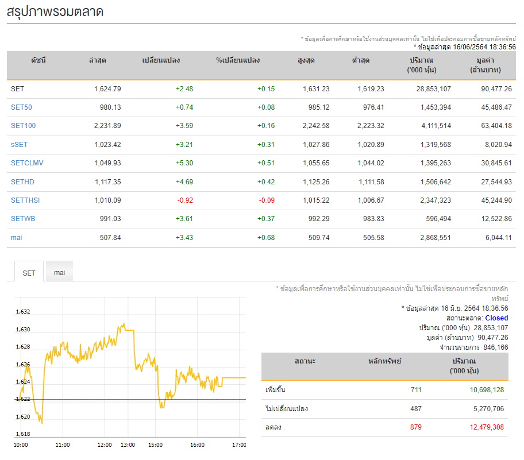Open the SETHD index link

(22, 182)
